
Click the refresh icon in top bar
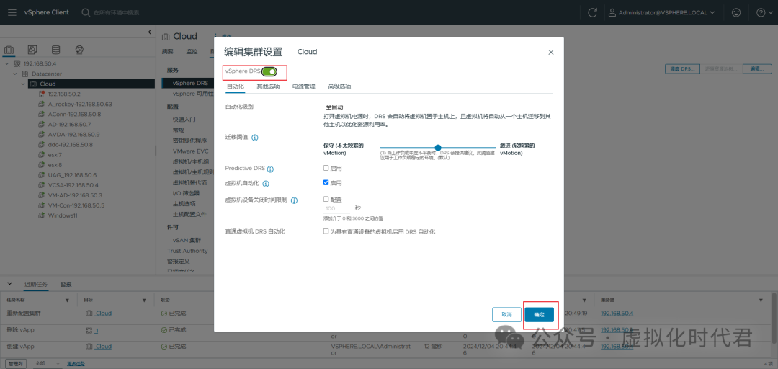[592, 12]
